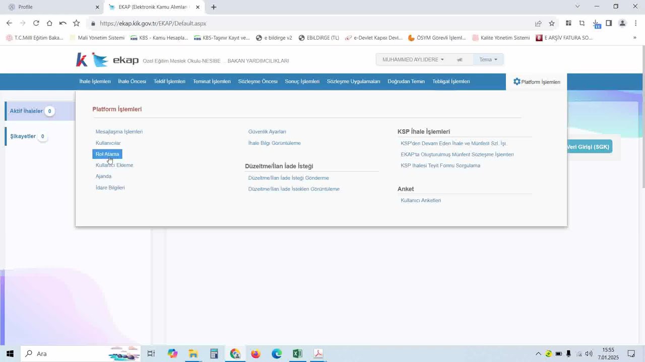Close the Profile tab

pos(97,7)
